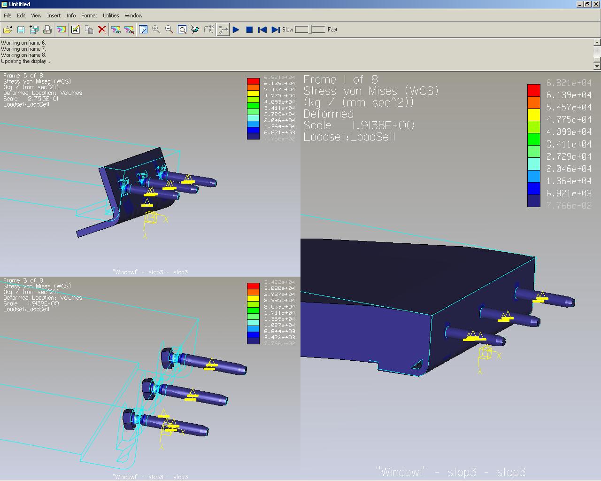Click the Zoom In magnifier icon

[x=156, y=30]
